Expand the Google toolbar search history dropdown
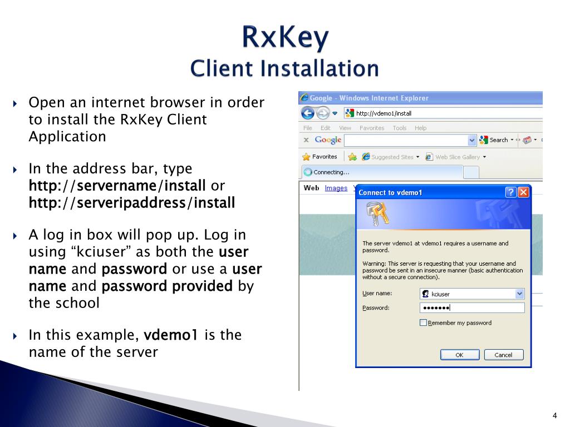The width and height of the screenshot is (570, 427). (x=472, y=140)
